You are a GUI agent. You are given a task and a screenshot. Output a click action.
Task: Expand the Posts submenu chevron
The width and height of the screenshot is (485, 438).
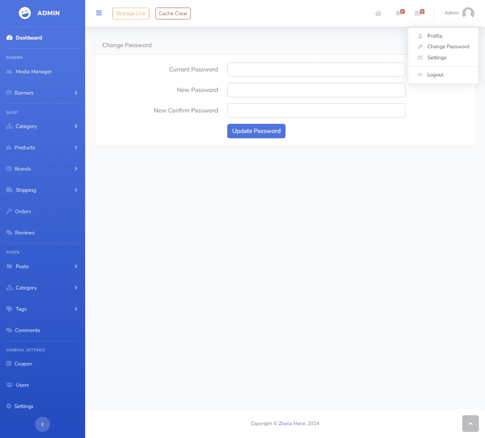point(76,266)
